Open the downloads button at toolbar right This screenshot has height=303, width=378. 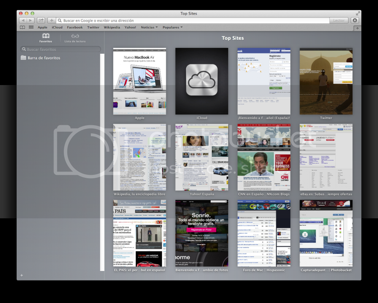[x=355, y=21]
